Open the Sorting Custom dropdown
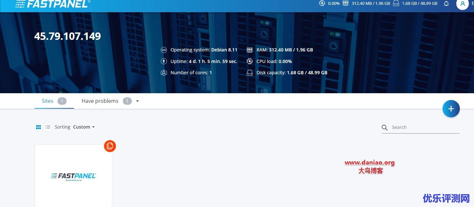The image size is (474, 207). click(84, 127)
